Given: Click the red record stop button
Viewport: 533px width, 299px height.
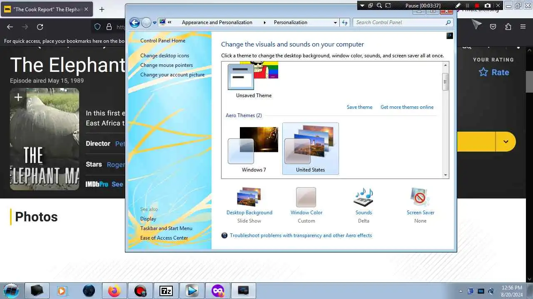Looking at the screenshot, I should point(477,5).
